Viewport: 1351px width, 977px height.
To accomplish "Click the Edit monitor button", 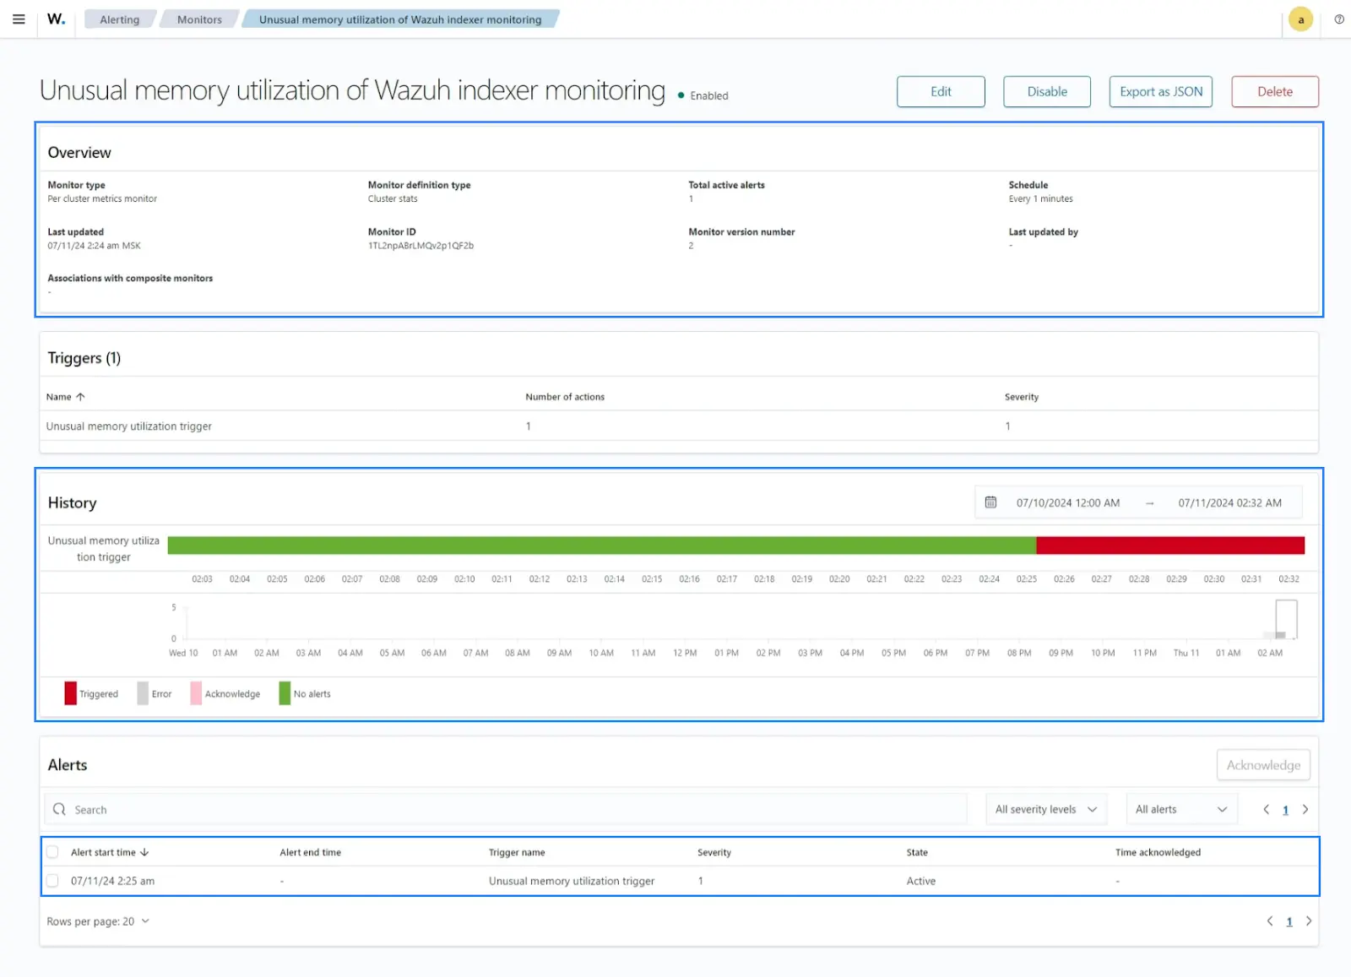I will click(941, 91).
